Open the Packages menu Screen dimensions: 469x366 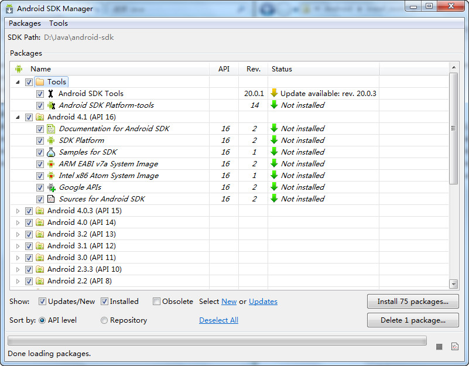25,23
